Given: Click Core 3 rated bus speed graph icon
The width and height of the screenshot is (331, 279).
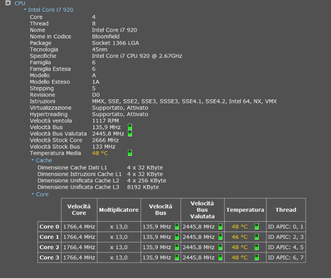Looking at the screenshot, I should coord(220,257).
